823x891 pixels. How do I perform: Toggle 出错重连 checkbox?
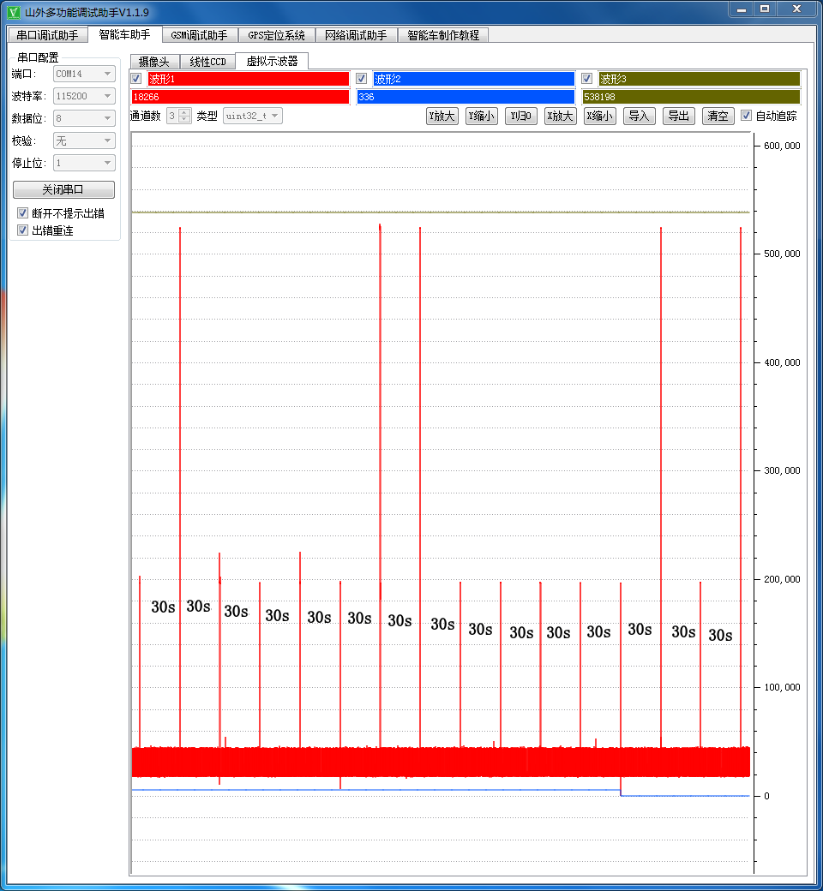coord(23,230)
